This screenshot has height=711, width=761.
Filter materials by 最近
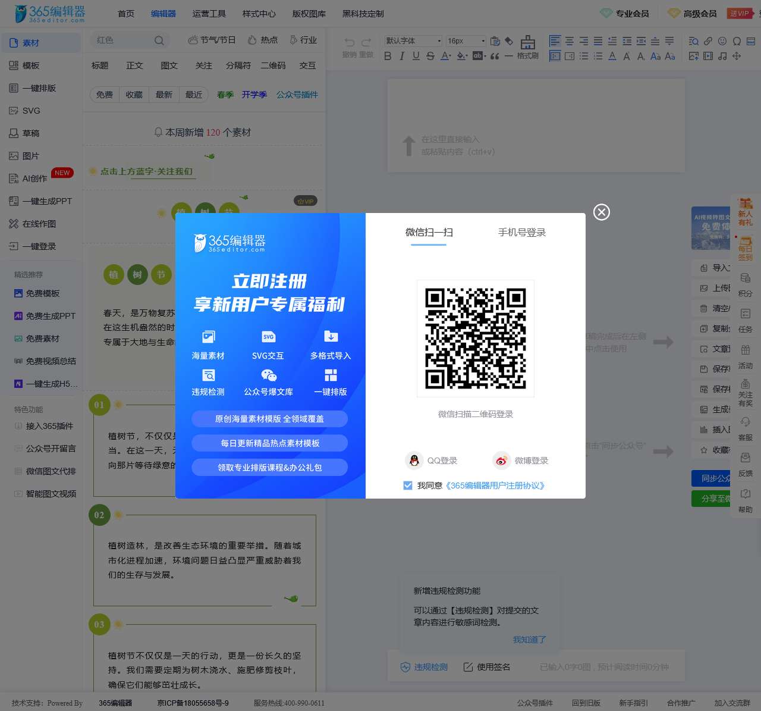(194, 95)
